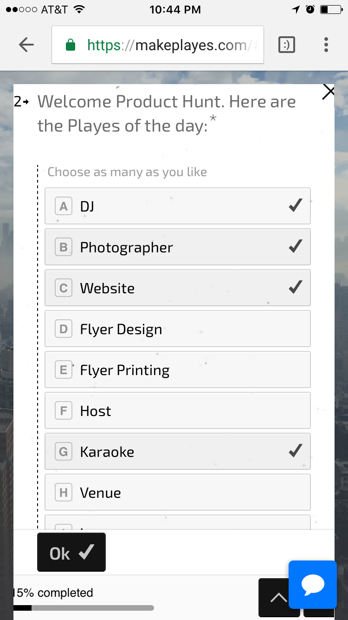Uncheck the Website option
348x620 pixels.
[177, 288]
